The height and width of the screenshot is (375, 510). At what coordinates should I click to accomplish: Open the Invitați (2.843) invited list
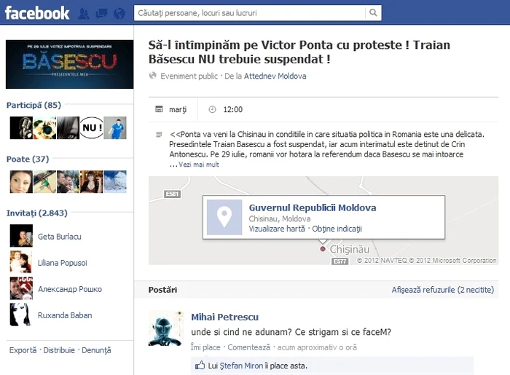37,213
